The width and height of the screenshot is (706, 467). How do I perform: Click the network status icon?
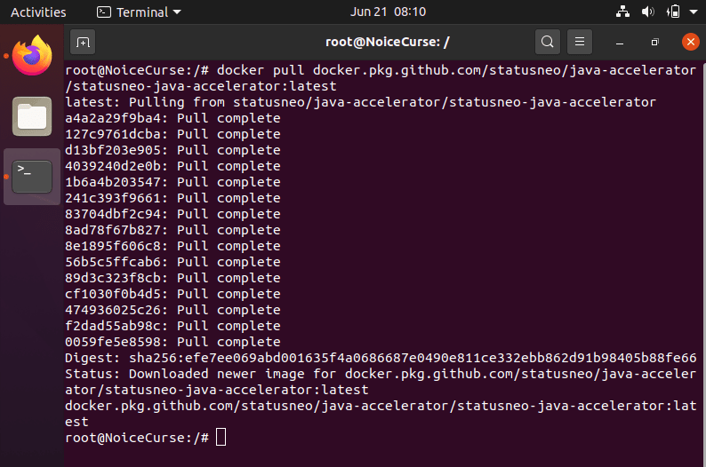(622, 12)
